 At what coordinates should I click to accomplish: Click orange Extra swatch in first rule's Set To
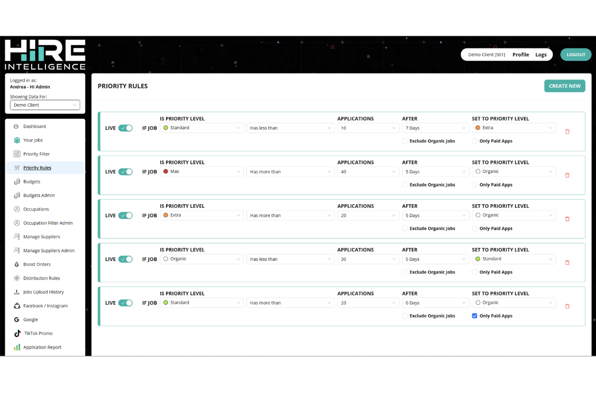478,128
